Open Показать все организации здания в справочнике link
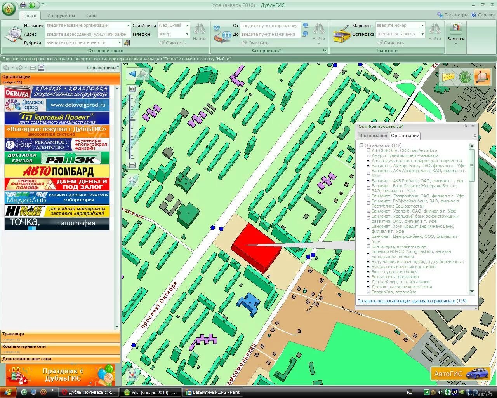The image size is (497, 398). click(407, 301)
